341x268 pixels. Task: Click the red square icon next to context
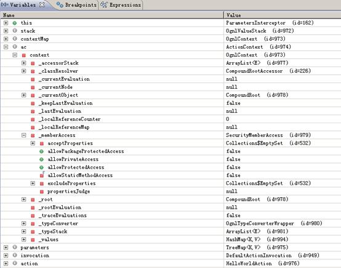24,55
